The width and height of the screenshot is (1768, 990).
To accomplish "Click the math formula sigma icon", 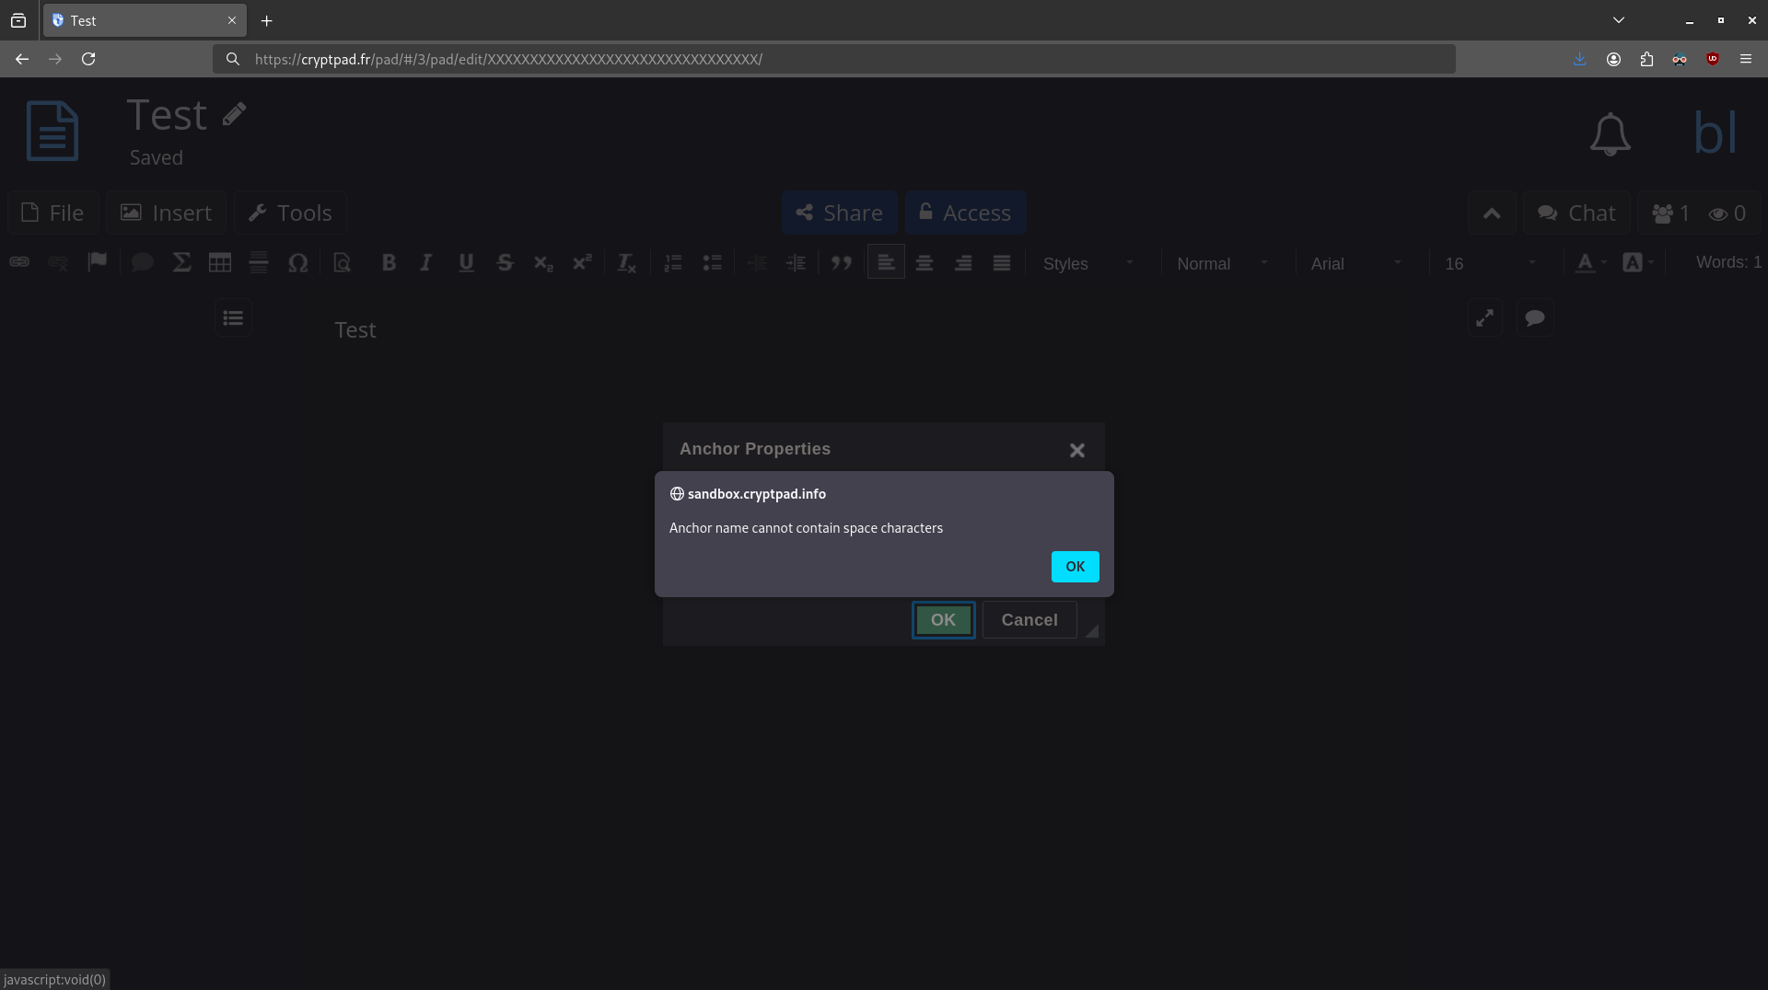I will [x=181, y=263].
